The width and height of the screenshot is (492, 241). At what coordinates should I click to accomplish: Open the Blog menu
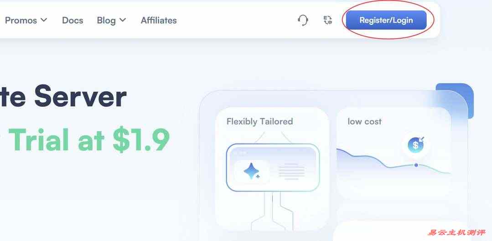pyautogui.click(x=111, y=20)
